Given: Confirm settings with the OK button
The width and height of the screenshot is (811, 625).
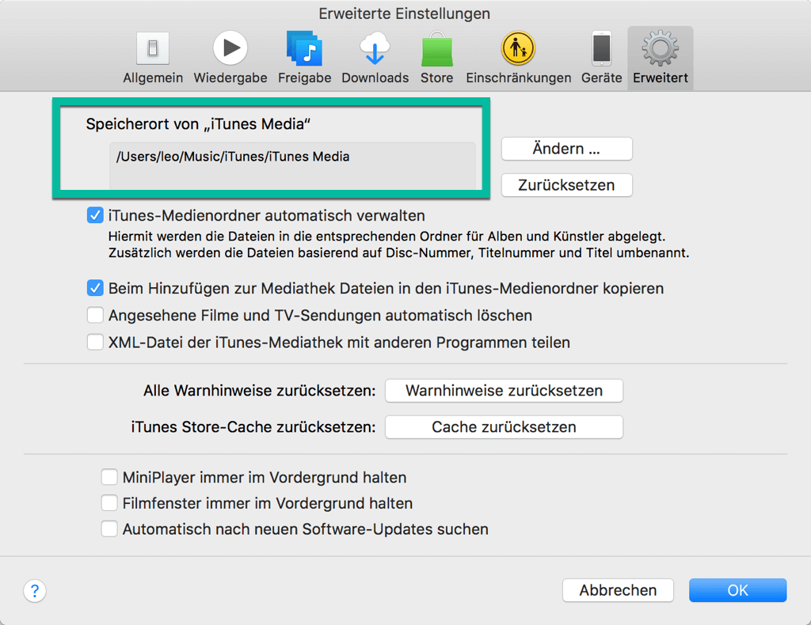Looking at the screenshot, I should (737, 590).
